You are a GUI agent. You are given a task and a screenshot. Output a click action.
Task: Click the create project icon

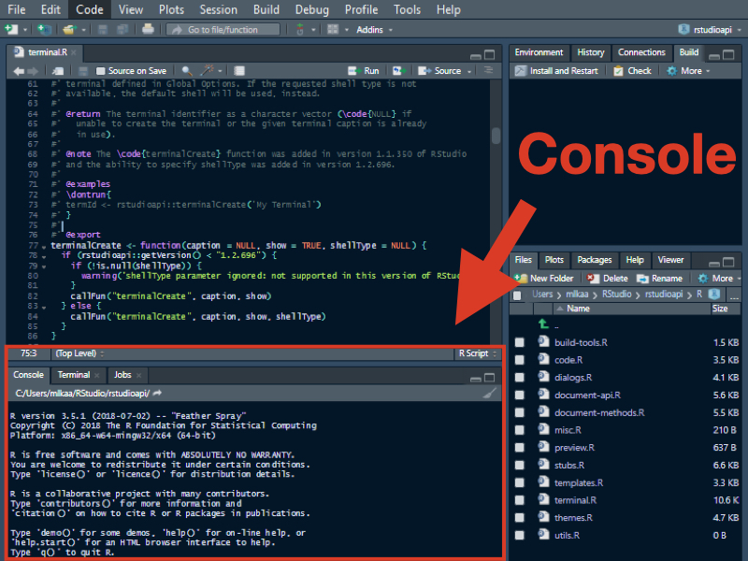44,30
